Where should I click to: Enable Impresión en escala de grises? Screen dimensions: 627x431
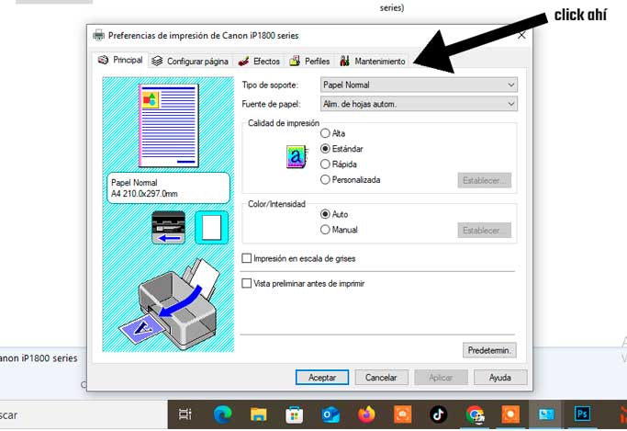[246, 259]
